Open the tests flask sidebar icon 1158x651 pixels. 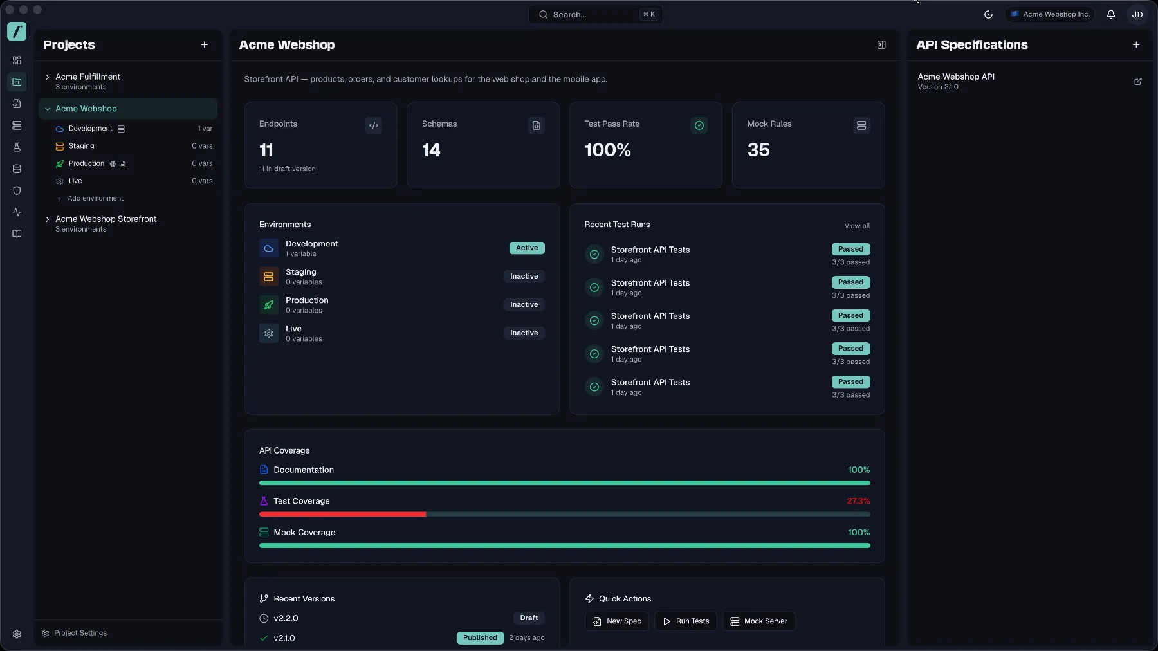pos(17,147)
